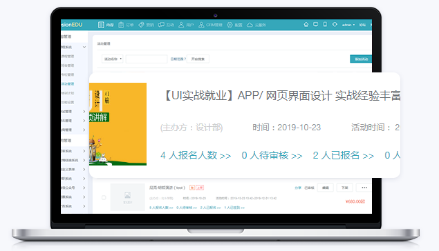Open the large '2 人已报名 >>' link
The width and height of the screenshot is (439, 251).
coord(344,155)
